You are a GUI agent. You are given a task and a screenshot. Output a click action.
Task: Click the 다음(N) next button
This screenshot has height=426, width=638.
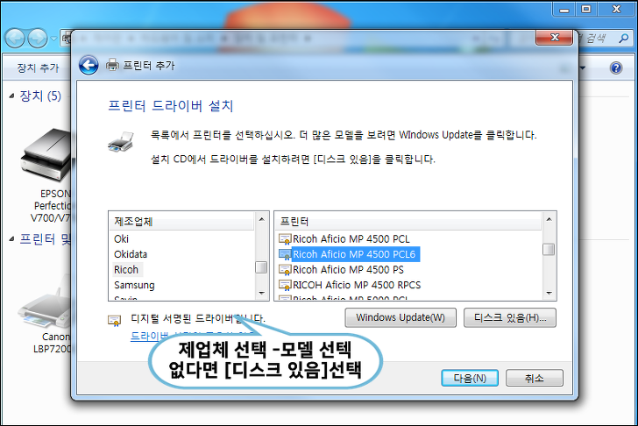coord(470,378)
